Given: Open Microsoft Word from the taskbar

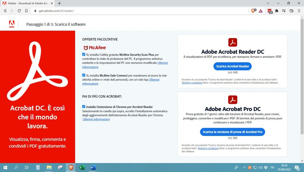Looking at the screenshot, I should (92, 168).
